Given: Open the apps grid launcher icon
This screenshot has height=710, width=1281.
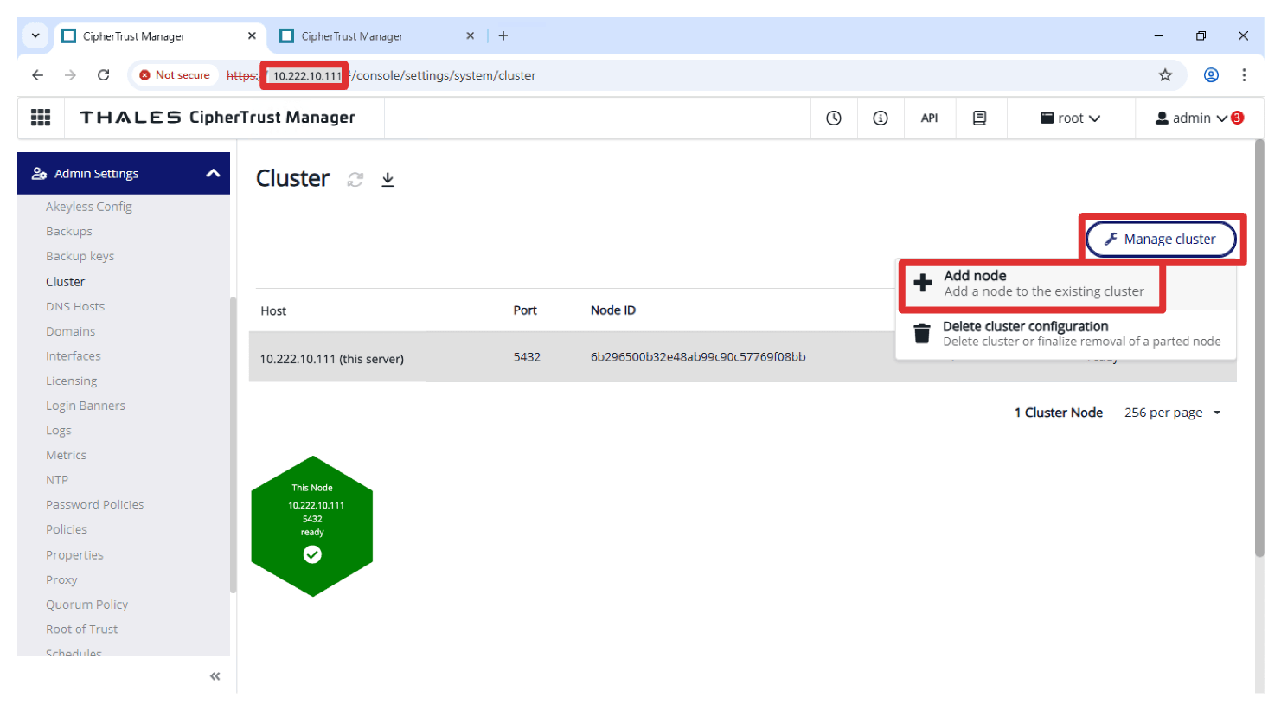Looking at the screenshot, I should pos(41,118).
